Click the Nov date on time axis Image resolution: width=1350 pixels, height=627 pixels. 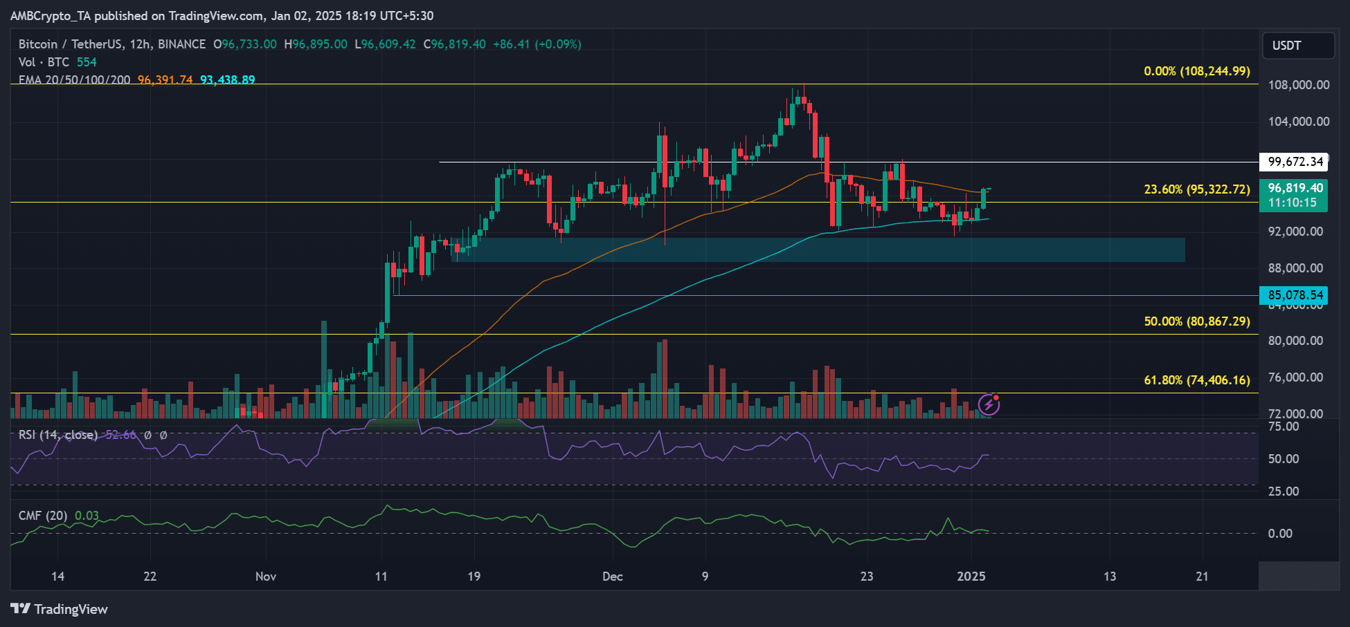266,577
